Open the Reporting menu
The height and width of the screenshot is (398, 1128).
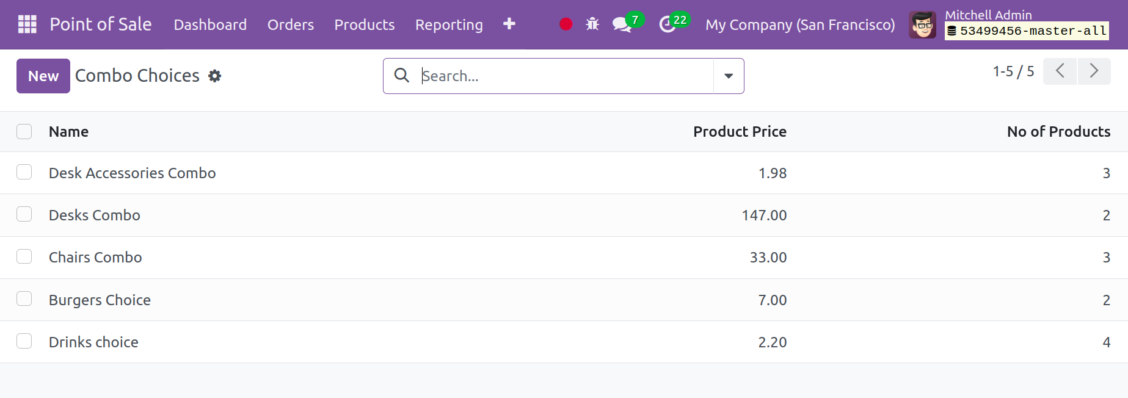[x=448, y=25]
